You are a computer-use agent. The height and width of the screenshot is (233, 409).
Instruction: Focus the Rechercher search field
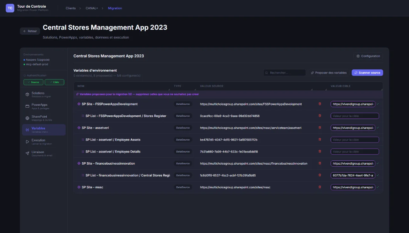[285, 73]
